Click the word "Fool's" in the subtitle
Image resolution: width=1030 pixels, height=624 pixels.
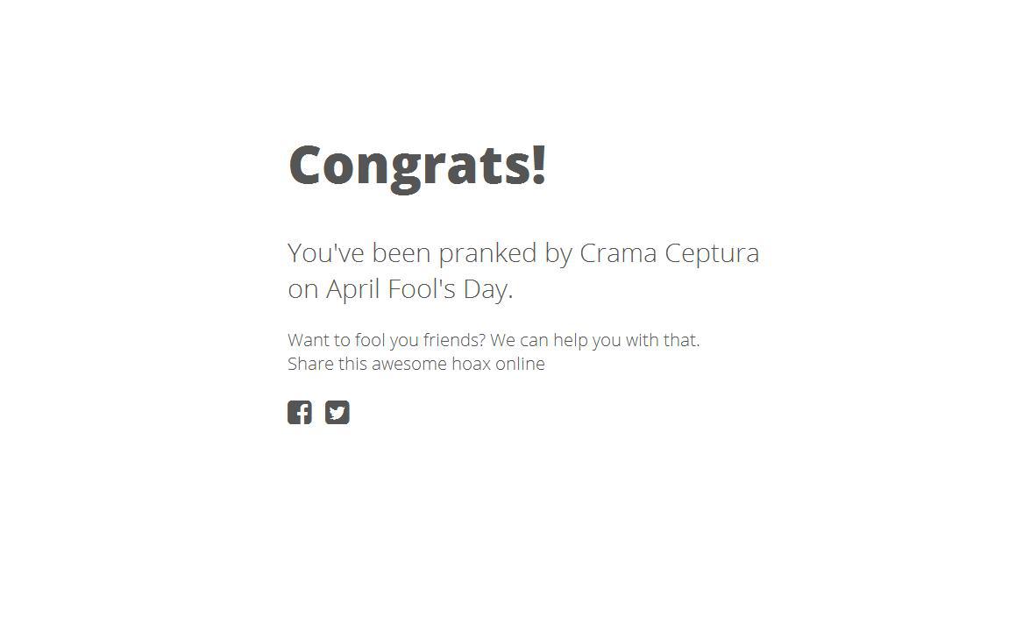(x=422, y=289)
